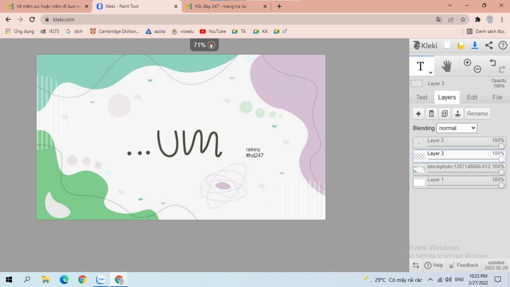Adjust Layer 2 opacity slider
Screen dimensions: 510x287
point(501,146)
